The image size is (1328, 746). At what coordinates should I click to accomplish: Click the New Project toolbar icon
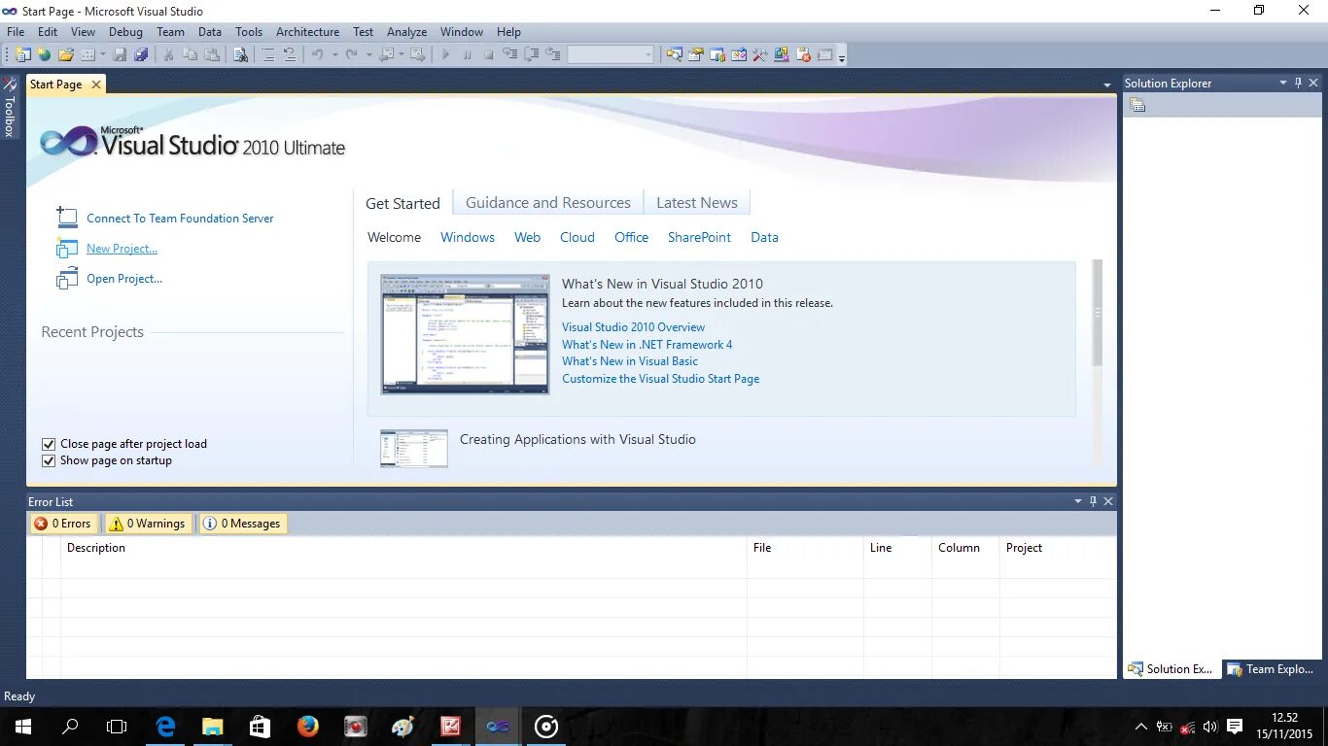[x=23, y=54]
